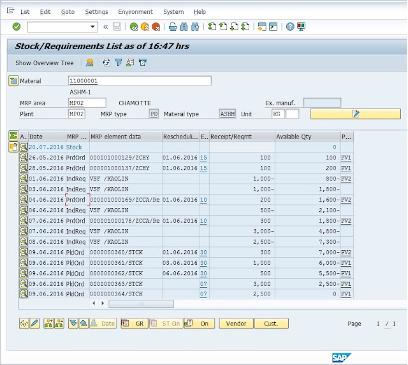Click the Filter funnel icon
408x365 pixels.
click(118, 63)
